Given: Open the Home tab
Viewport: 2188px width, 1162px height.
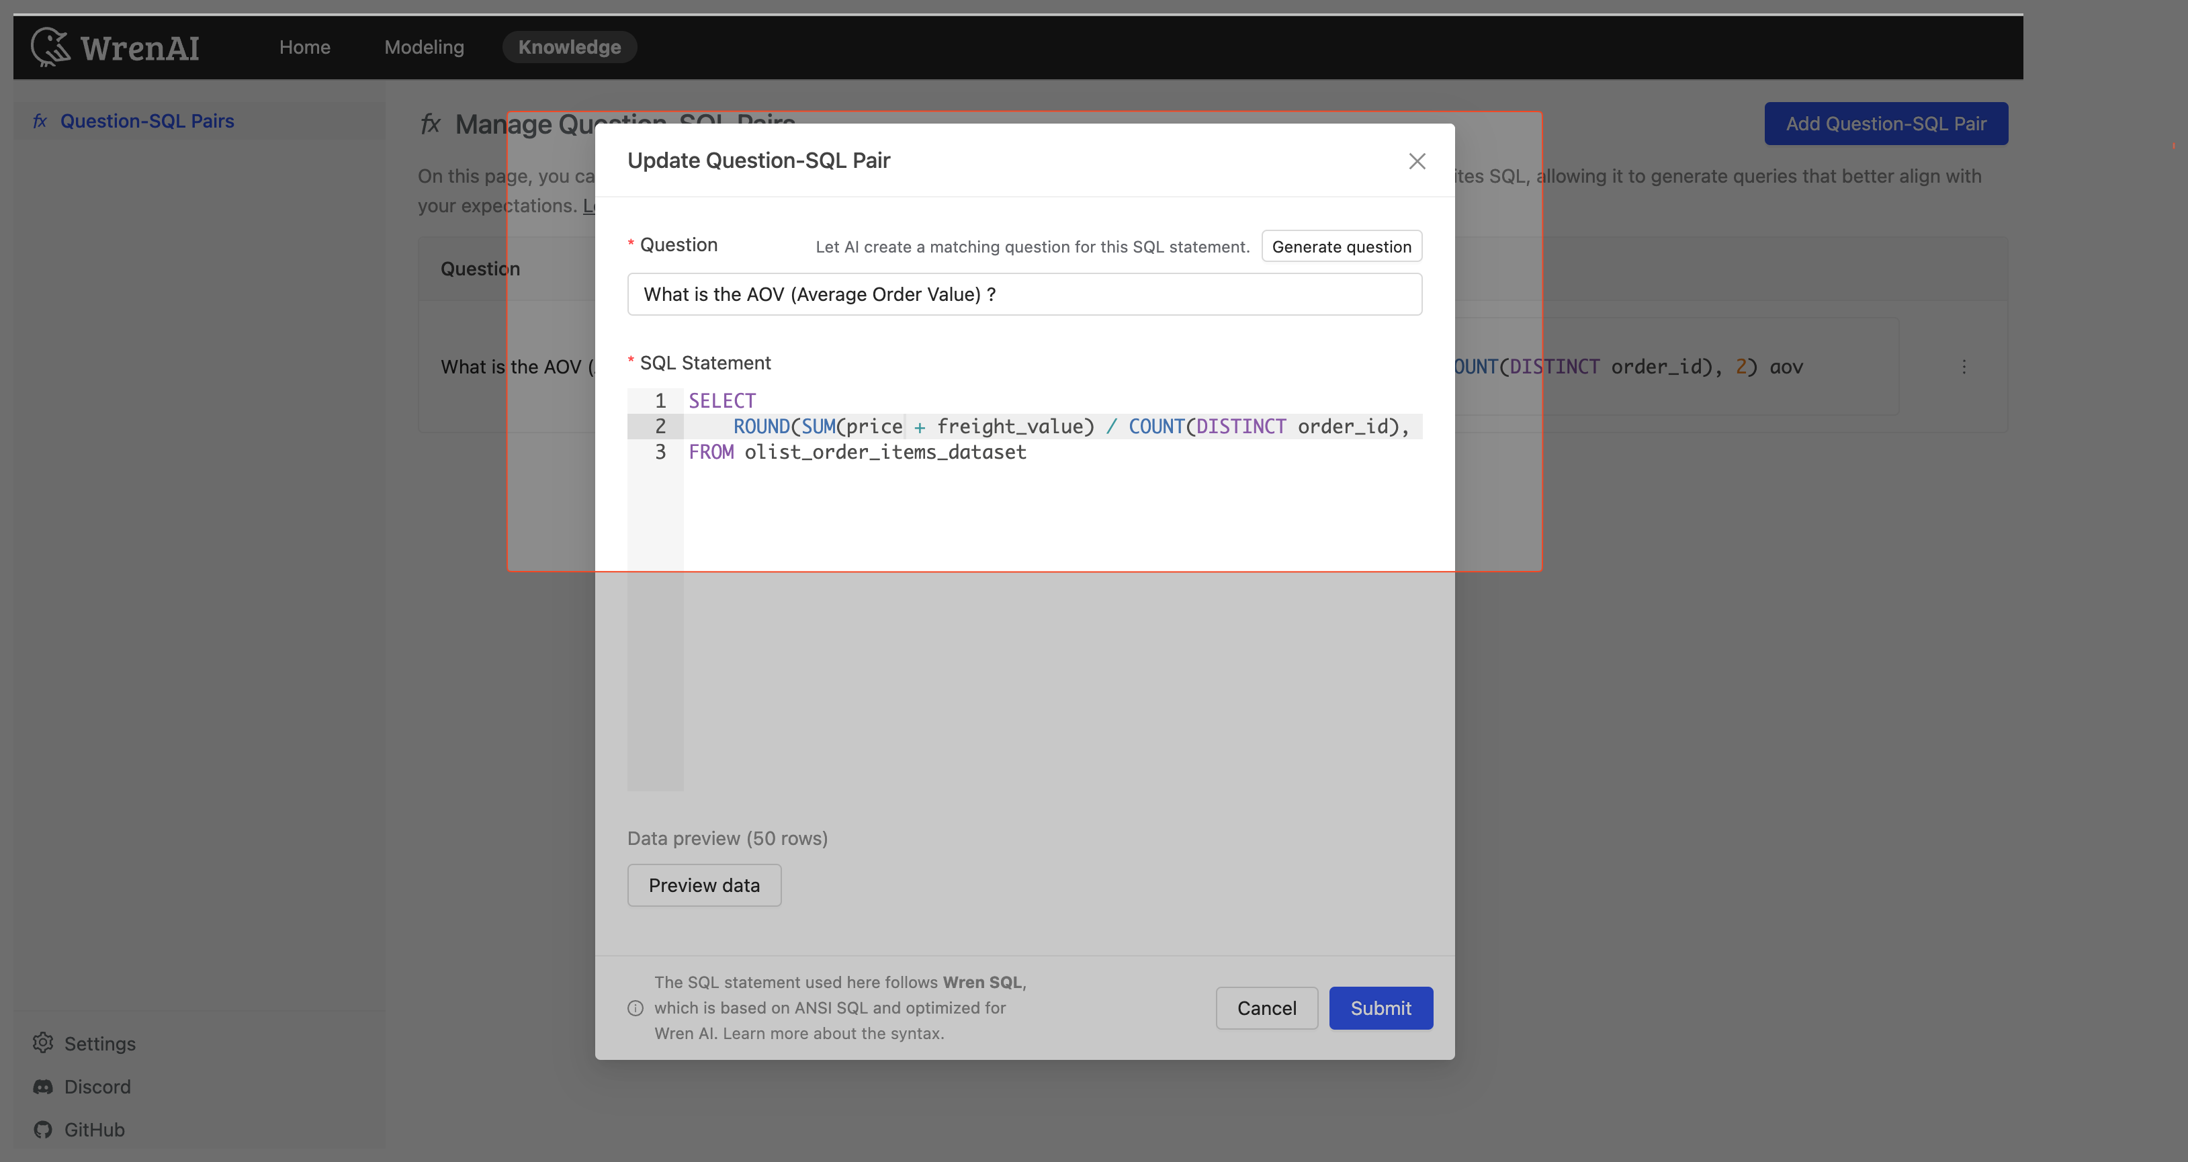Looking at the screenshot, I should (x=305, y=47).
